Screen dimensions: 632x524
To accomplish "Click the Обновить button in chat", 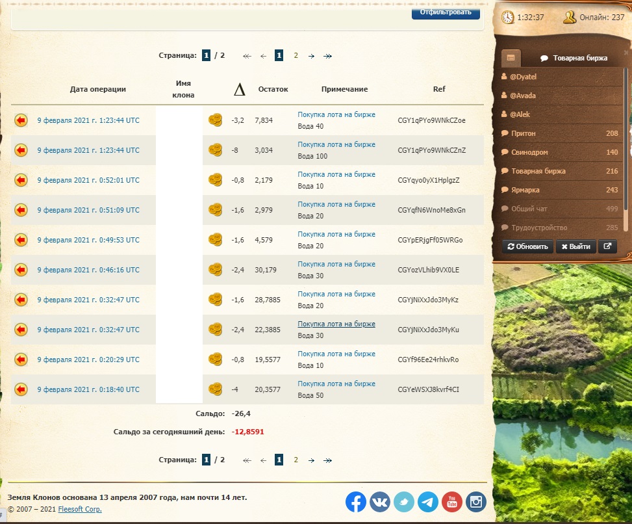I will coord(528,247).
